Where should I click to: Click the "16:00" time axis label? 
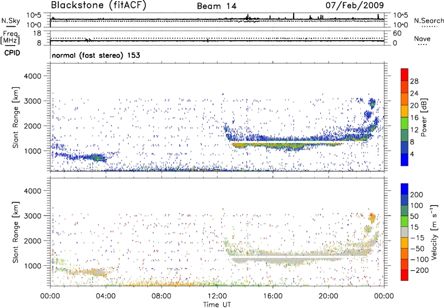273,296
